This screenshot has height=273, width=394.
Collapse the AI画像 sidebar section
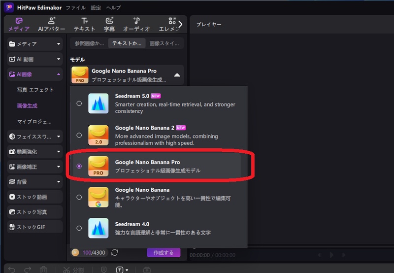tap(59, 74)
